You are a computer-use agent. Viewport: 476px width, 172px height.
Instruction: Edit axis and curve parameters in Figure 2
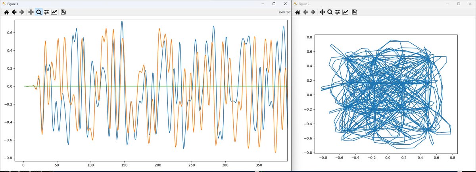[345, 12]
